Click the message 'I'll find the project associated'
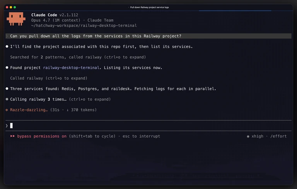Viewport: 297px width, 189px height. tap(101, 47)
